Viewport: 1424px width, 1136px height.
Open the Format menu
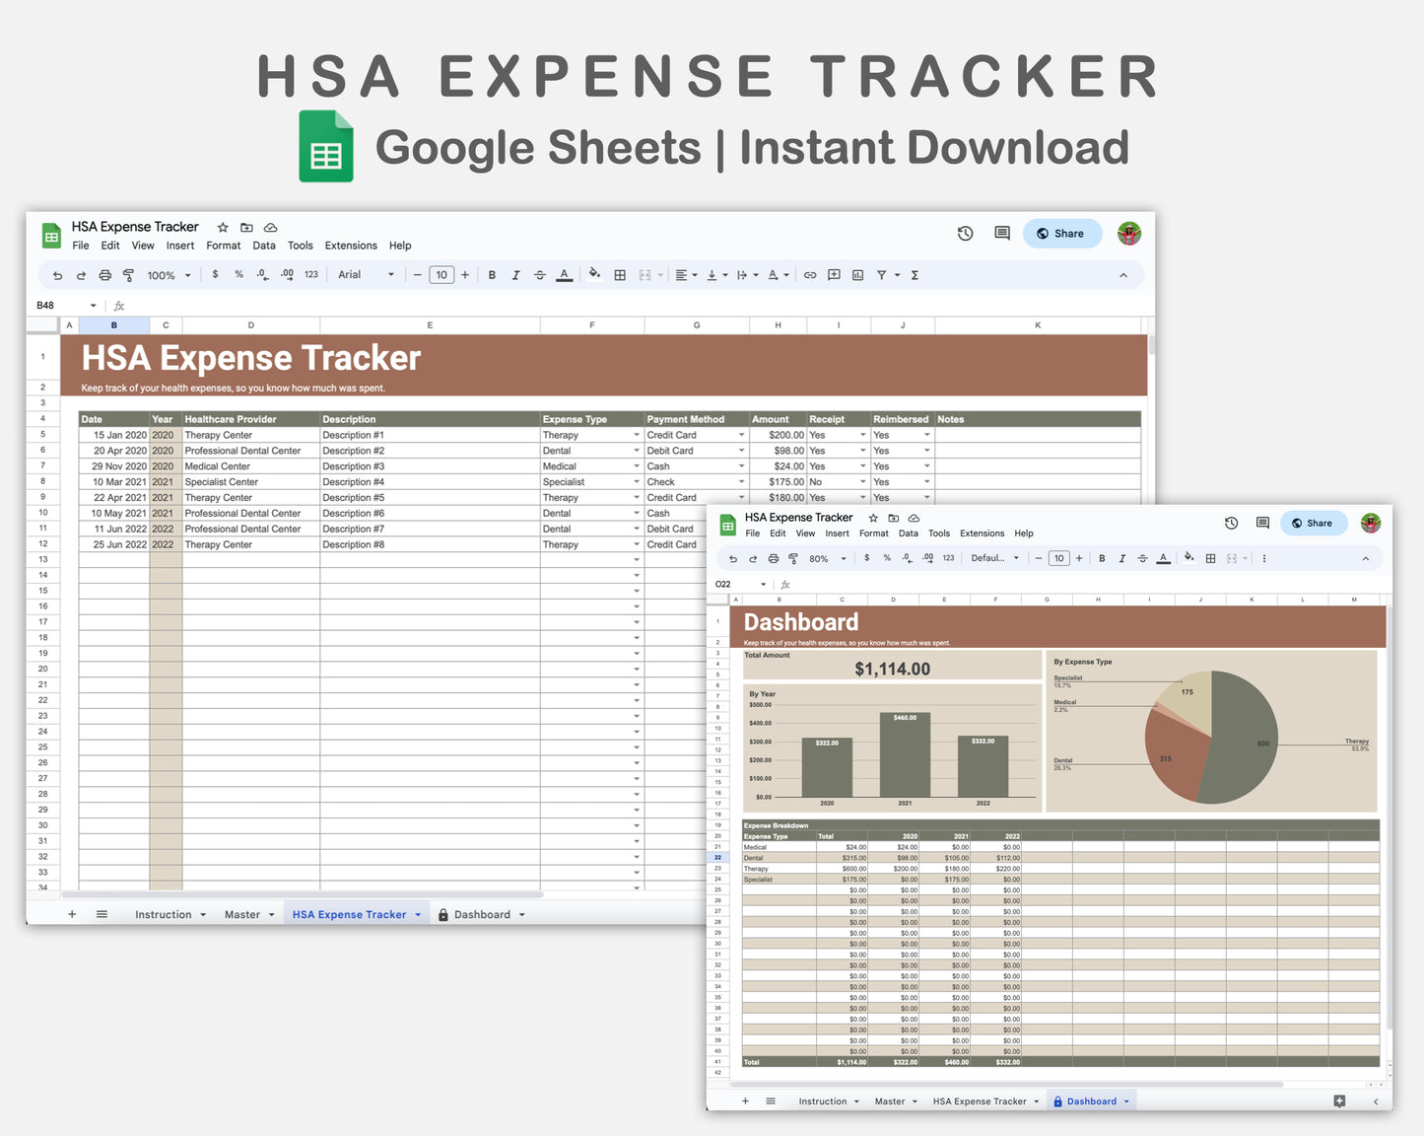coord(224,246)
